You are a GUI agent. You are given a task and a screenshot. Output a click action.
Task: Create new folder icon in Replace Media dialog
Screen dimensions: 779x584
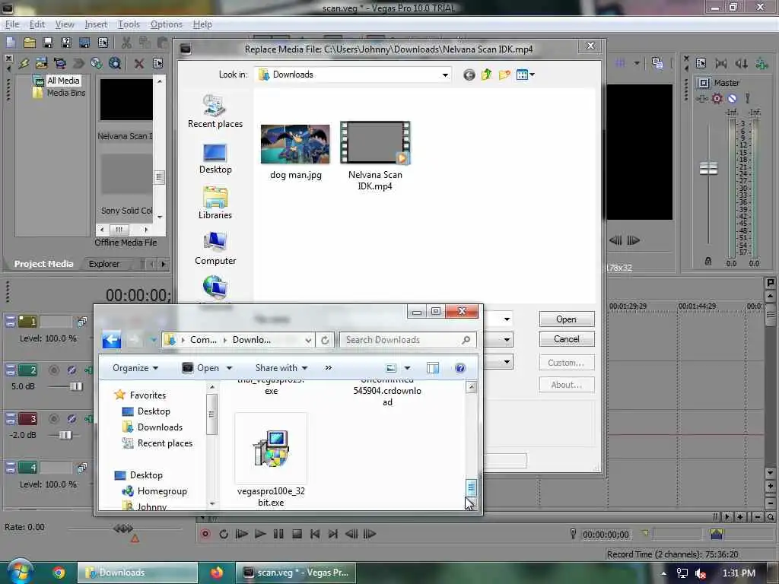click(x=504, y=75)
